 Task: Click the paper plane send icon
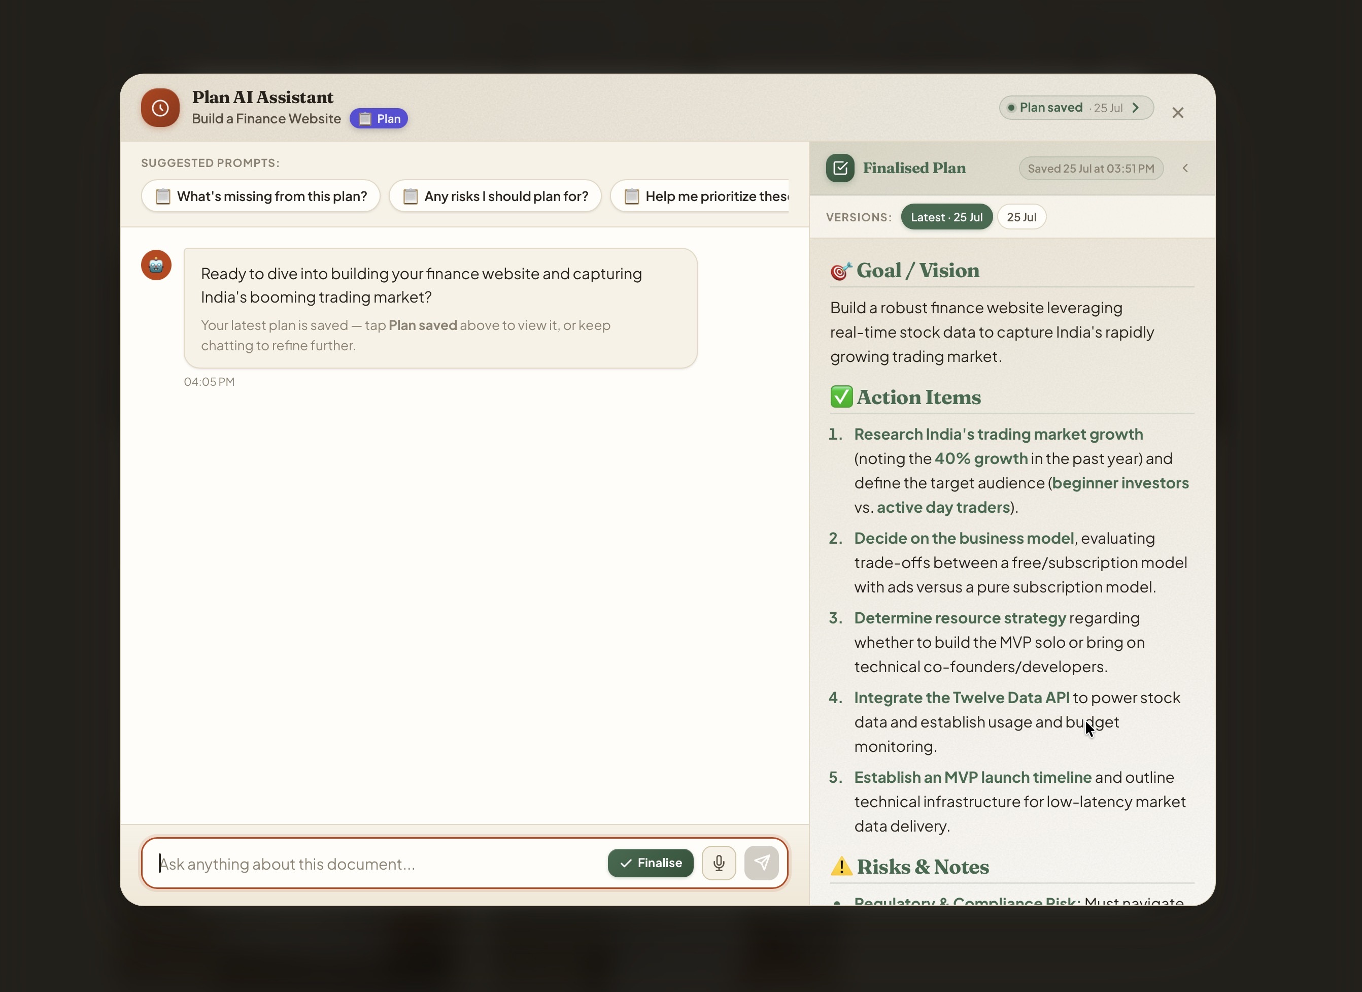click(762, 863)
